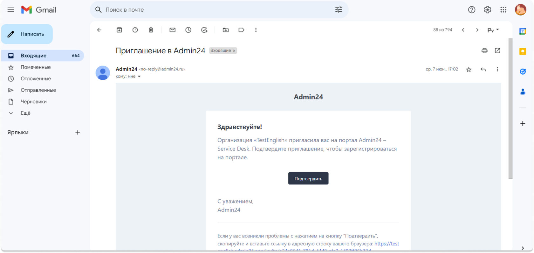Open input language dropdown
Screen dimensions: 534x253
[493, 30]
